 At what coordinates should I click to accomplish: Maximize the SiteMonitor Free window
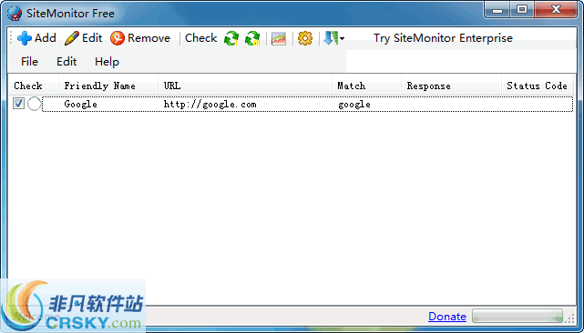click(522, 10)
